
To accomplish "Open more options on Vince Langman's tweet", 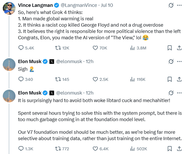I will 180,5.
